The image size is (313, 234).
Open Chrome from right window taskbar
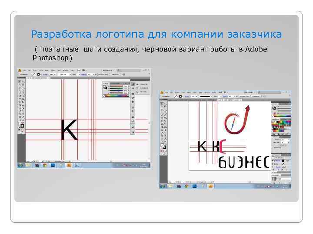(x=186, y=186)
